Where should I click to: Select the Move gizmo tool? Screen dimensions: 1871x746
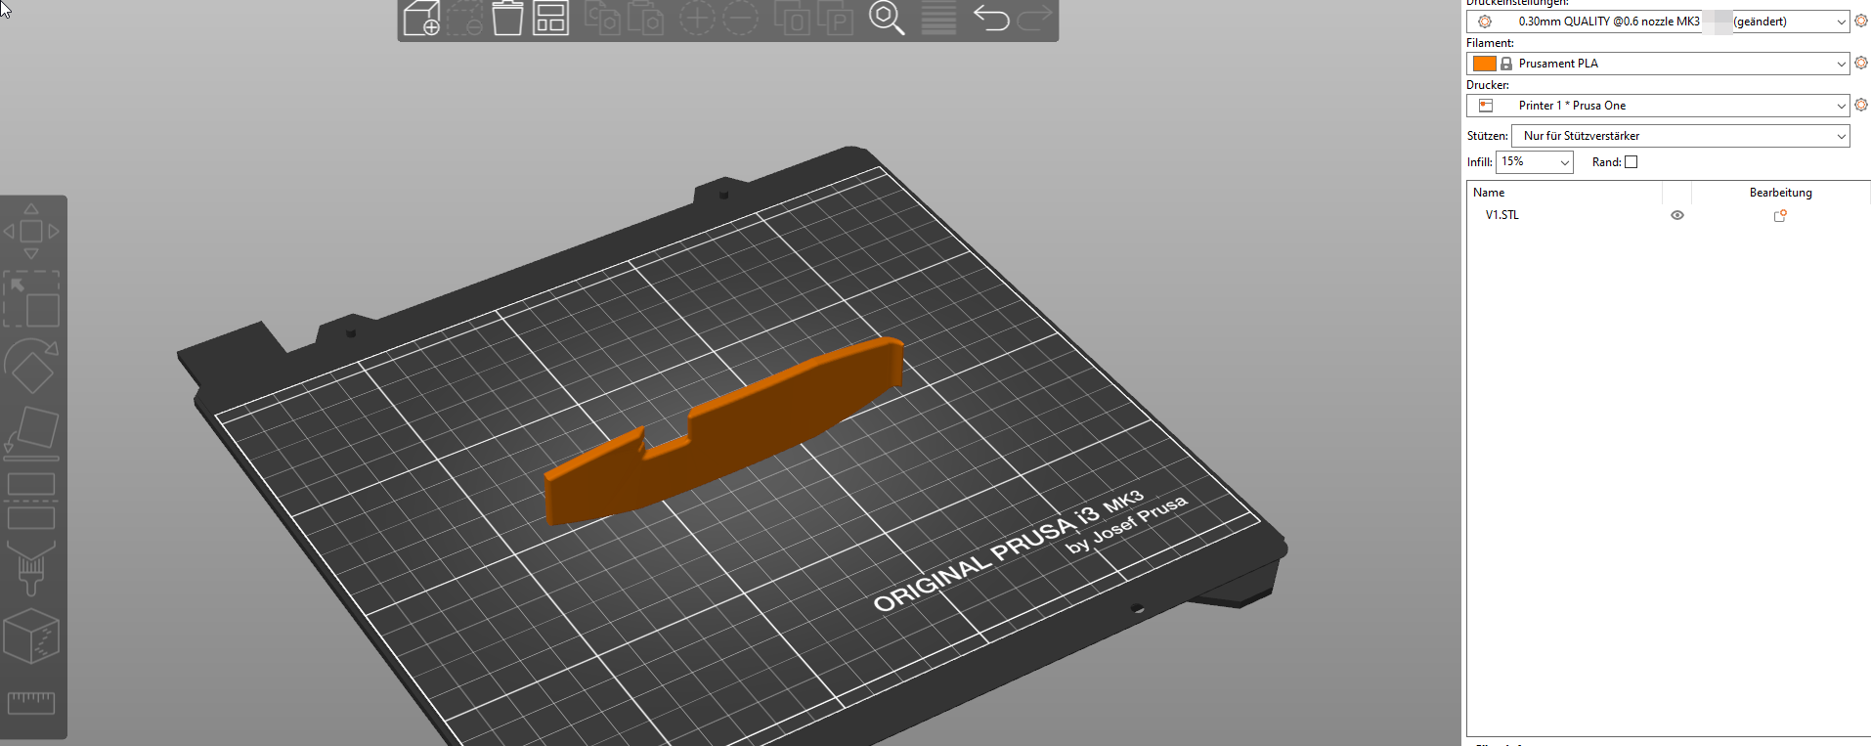point(31,232)
